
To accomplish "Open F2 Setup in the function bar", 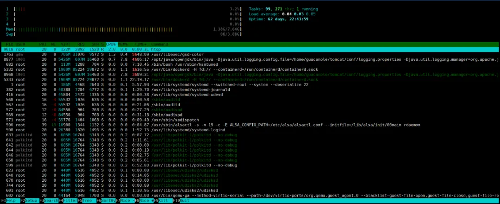I will 29,200.
